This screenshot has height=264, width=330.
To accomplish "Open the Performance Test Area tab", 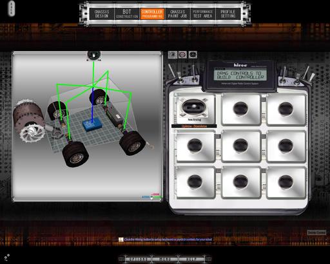I will pos(202,14).
